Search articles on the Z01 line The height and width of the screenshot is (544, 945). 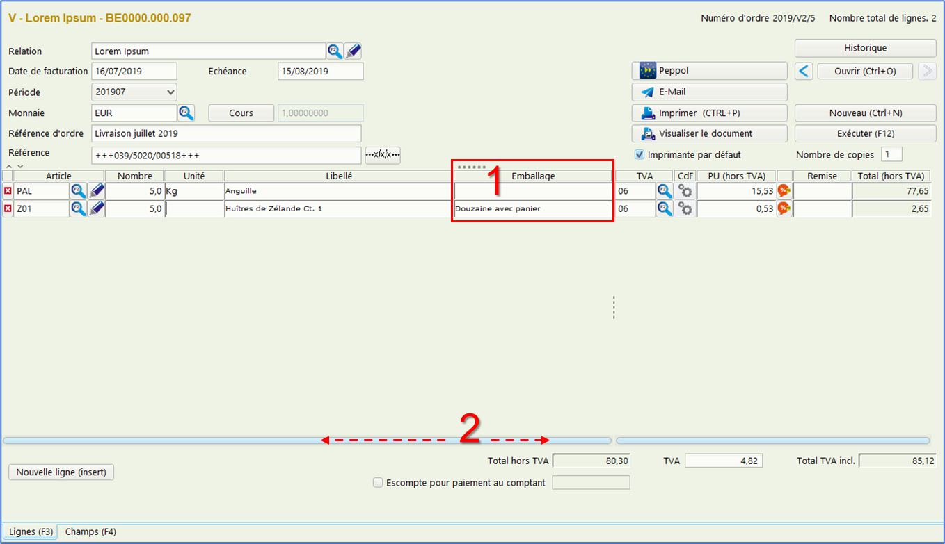pos(79,208)
